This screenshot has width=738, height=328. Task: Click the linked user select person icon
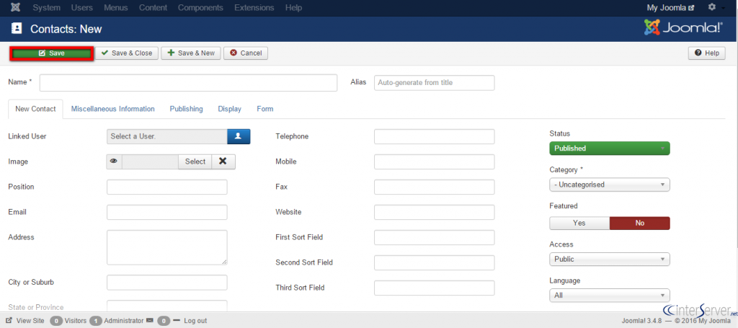click(239, 136)
